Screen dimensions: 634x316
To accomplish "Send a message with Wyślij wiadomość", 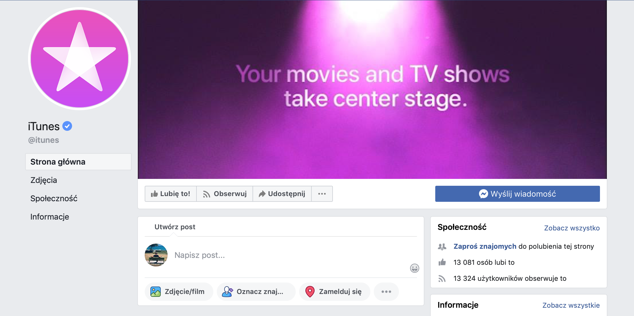I will pyautogui.click(x=517, y=194).
